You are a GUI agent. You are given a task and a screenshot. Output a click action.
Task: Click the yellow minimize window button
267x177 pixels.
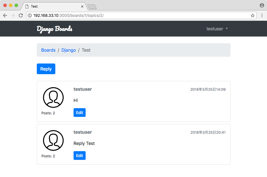(x=11, y=5)
